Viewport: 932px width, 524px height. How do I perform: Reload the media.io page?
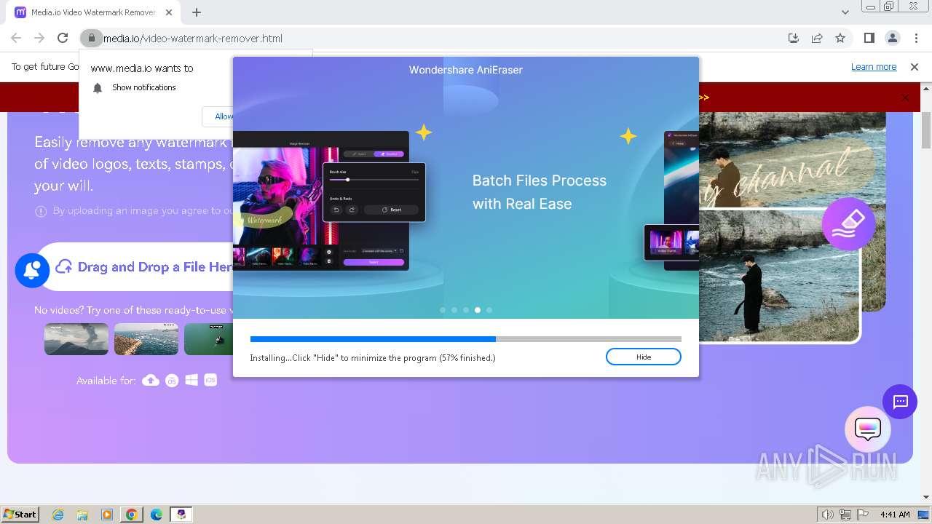click(63, 38)
